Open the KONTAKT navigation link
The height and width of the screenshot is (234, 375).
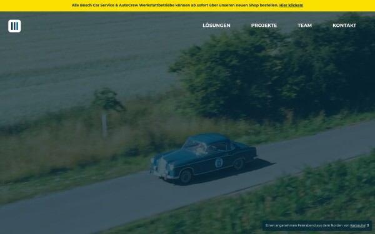pos(344,26)
